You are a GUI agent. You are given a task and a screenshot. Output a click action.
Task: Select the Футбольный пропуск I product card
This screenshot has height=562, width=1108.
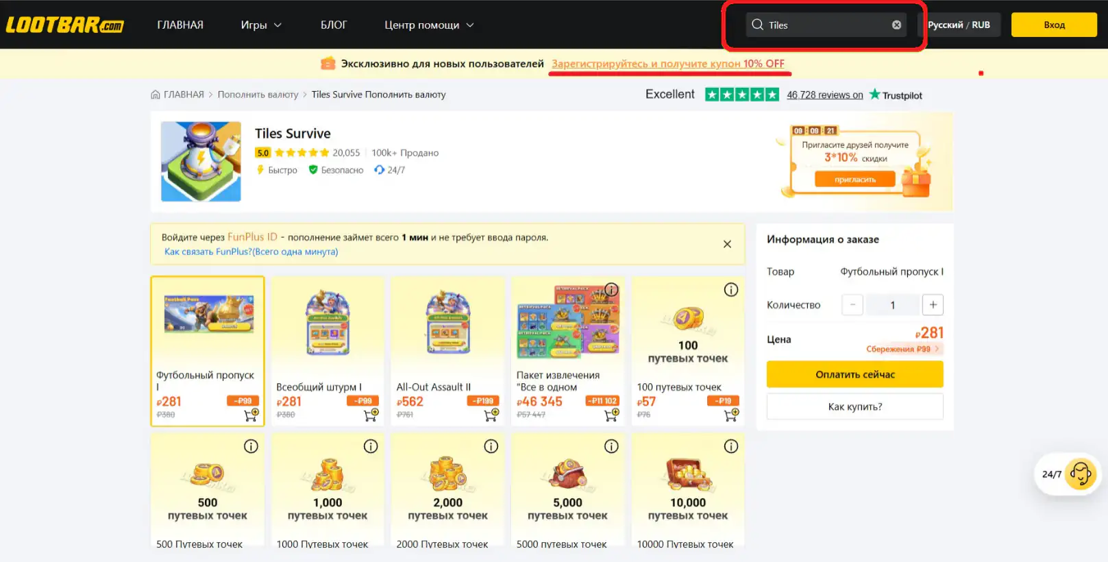208,351
